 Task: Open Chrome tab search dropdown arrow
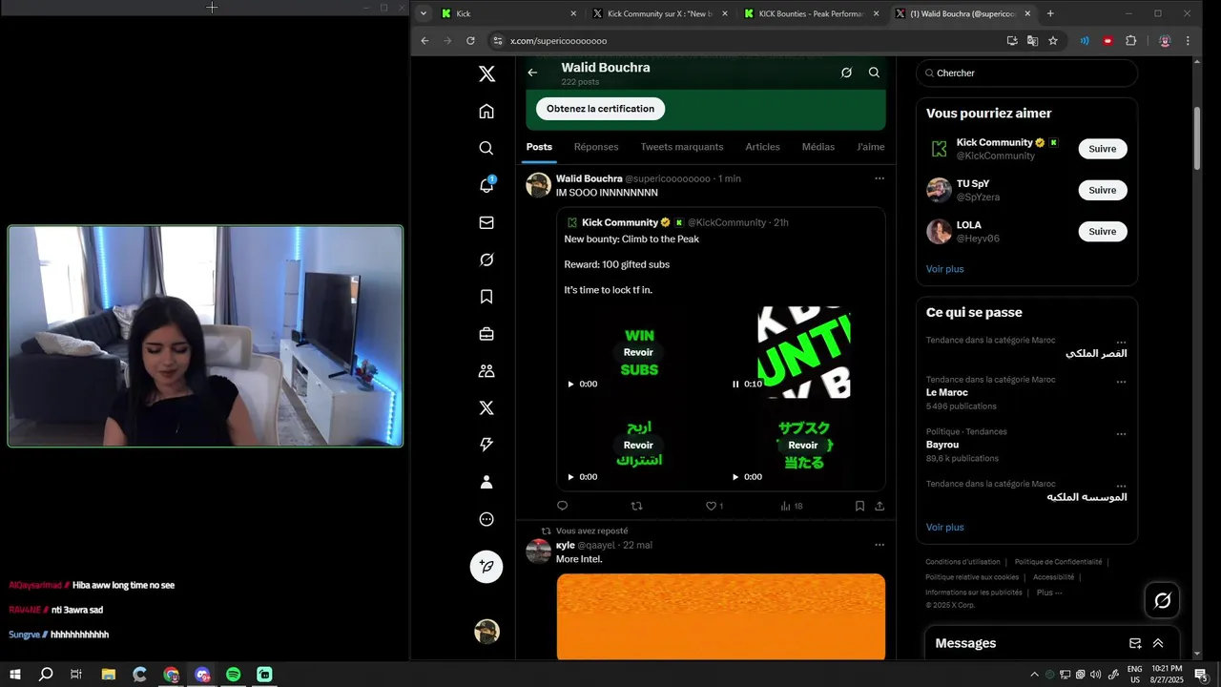coord(423,13)
